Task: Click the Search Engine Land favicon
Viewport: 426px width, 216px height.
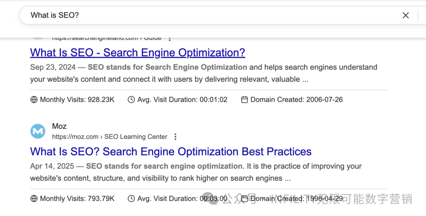Action: tap(38, 39)
